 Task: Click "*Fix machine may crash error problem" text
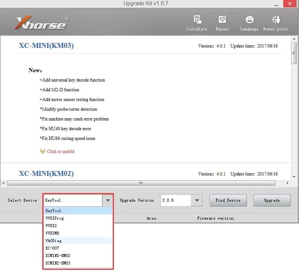[74, 119]
